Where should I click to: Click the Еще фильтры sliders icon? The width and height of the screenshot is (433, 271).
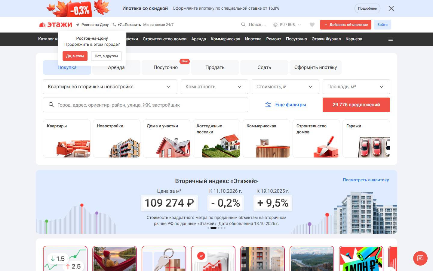268,105
